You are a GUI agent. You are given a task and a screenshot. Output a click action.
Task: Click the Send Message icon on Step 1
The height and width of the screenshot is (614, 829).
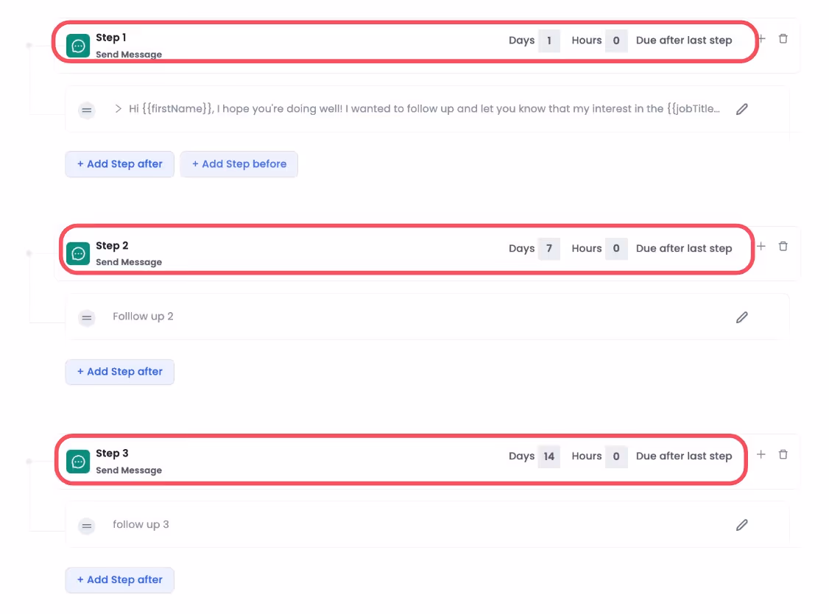[x=78, y=45]
